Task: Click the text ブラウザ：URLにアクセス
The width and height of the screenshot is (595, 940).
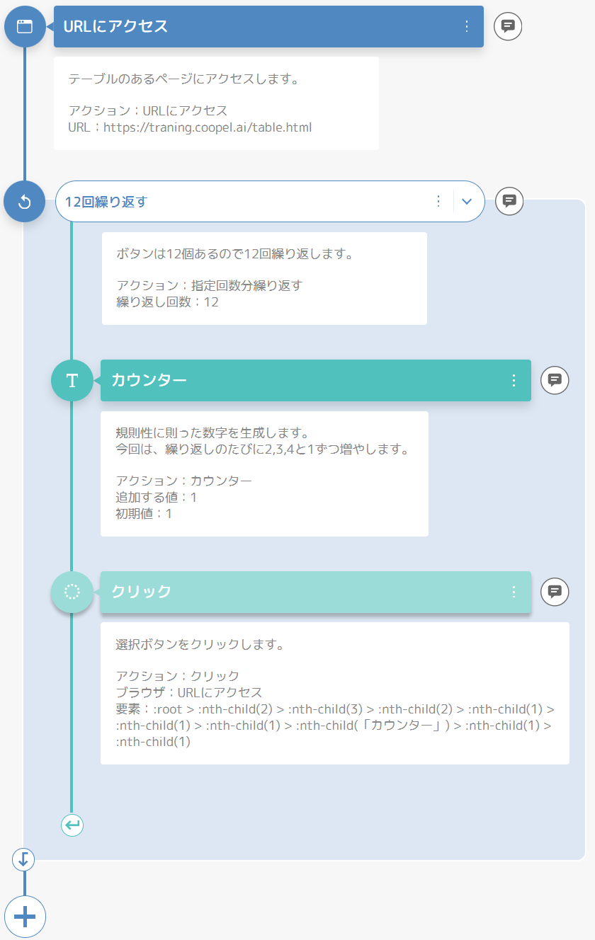Action: point(189,692)
